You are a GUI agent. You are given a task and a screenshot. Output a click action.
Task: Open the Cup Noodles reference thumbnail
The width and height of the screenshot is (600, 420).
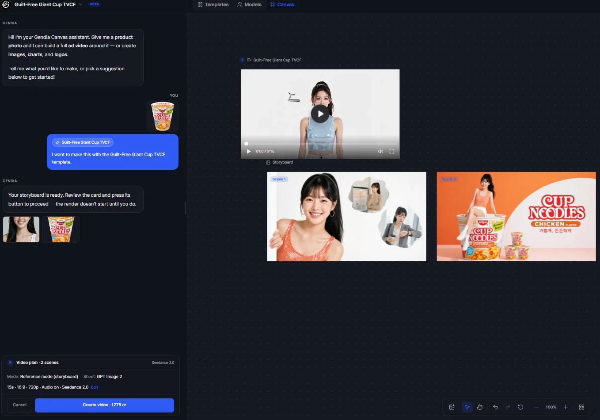61,229
